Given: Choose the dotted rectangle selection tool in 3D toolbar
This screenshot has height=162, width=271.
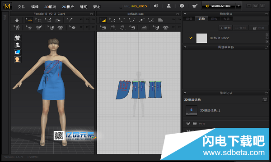Looking at the screenshot, I should [38, 20].
